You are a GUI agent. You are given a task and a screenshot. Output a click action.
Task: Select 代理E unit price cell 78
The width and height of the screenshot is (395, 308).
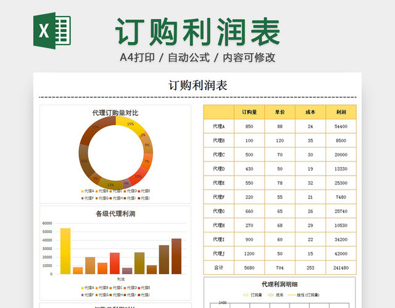click(280, 183)
